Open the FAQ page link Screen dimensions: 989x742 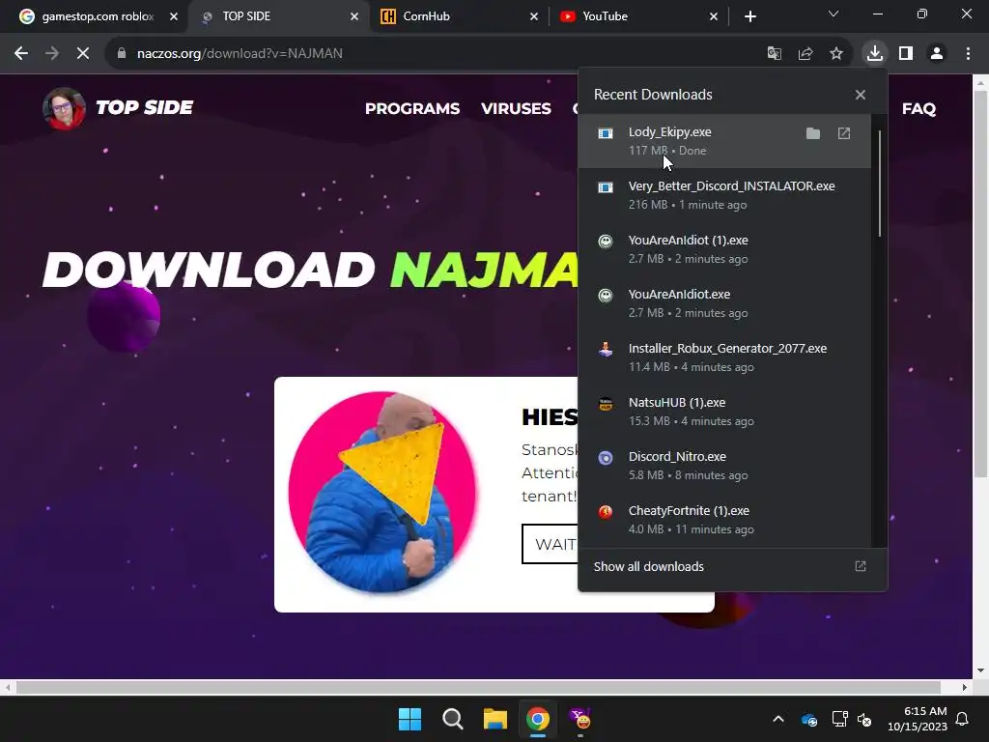[919, 108]
